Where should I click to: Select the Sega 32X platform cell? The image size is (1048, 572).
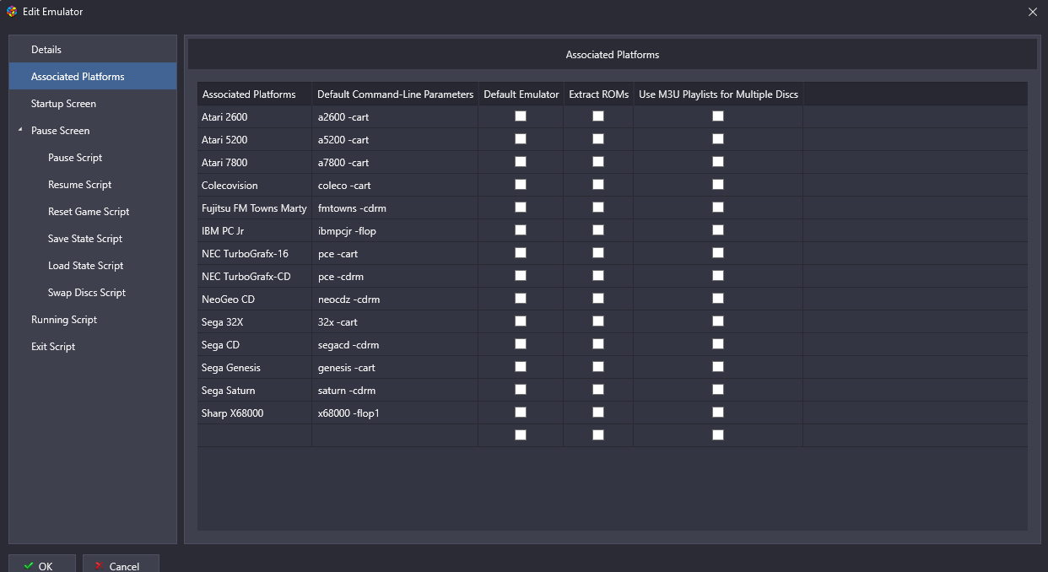(255, 322)
